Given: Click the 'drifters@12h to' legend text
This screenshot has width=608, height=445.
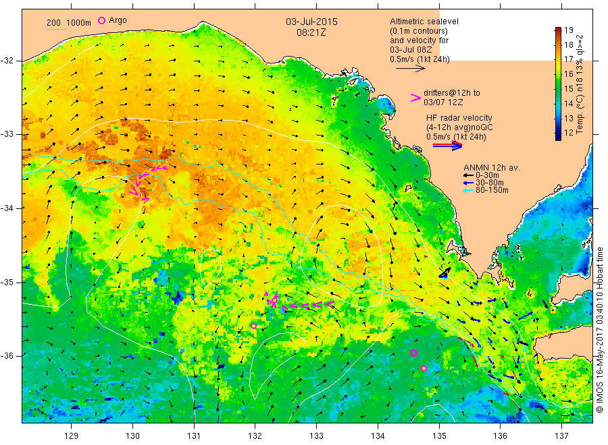Looking at the screenshot, I should click(x=452, y=93).
